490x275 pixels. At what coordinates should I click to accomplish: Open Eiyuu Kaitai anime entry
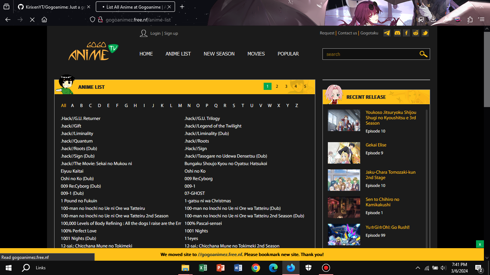pyautogui.click(x=72, y=171)
